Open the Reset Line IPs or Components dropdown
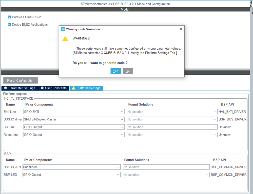 coord(74,135)
